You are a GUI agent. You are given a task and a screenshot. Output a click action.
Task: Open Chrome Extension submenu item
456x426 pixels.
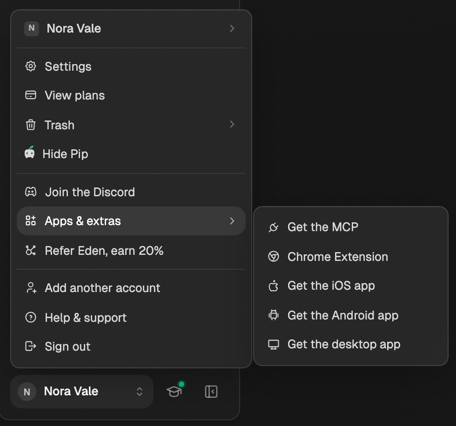(351, 257)
